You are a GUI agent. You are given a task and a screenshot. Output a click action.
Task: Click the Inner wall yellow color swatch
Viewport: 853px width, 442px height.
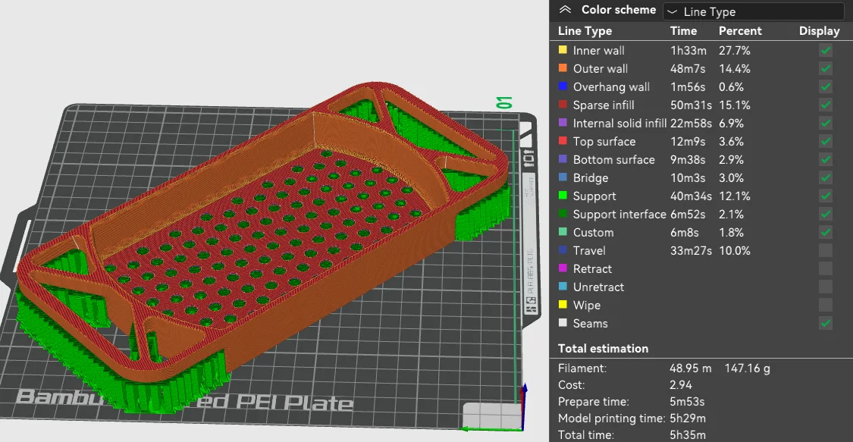[563, 50]
